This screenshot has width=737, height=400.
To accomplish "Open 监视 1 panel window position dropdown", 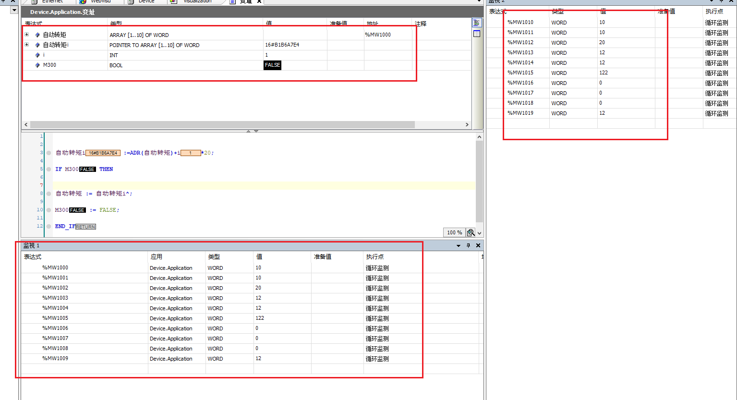I will 458,245.
